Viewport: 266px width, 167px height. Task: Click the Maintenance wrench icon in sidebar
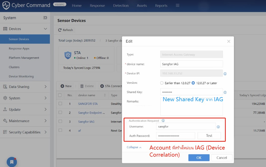coord(5,121)
